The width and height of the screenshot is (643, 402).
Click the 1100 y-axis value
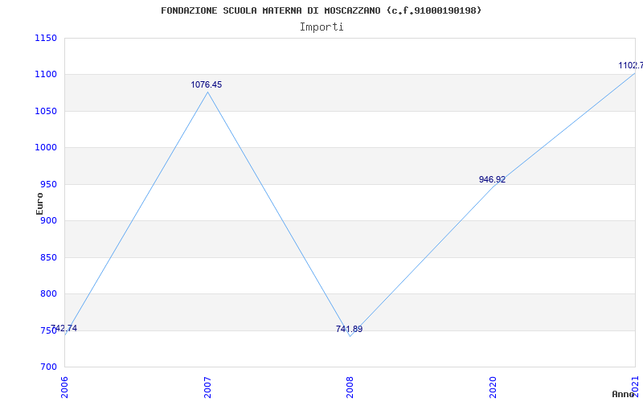pyautogui.click(x=46, y=74)
